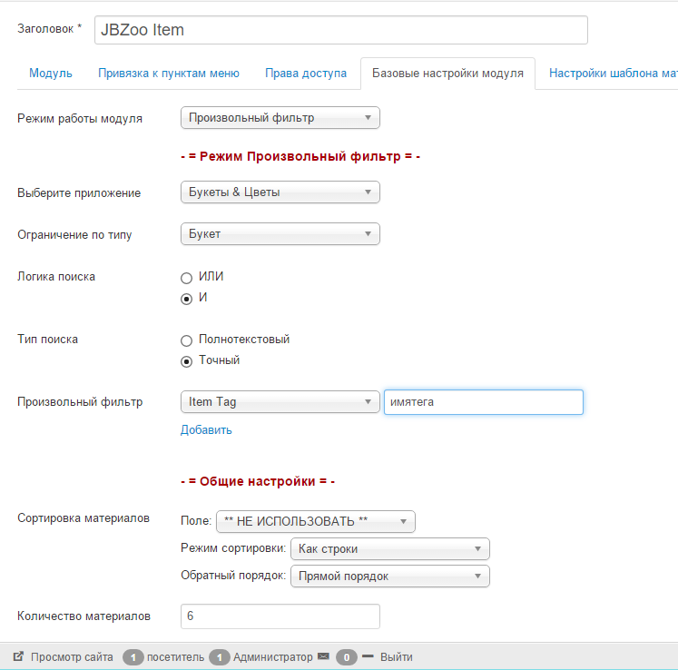Click the dash icon next to Выйти
Screen dimensions: 678x670
[368, 656]
